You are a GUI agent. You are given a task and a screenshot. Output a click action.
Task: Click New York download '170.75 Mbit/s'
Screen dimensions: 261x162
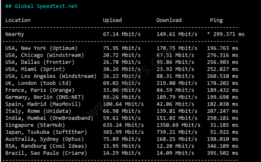177,48
